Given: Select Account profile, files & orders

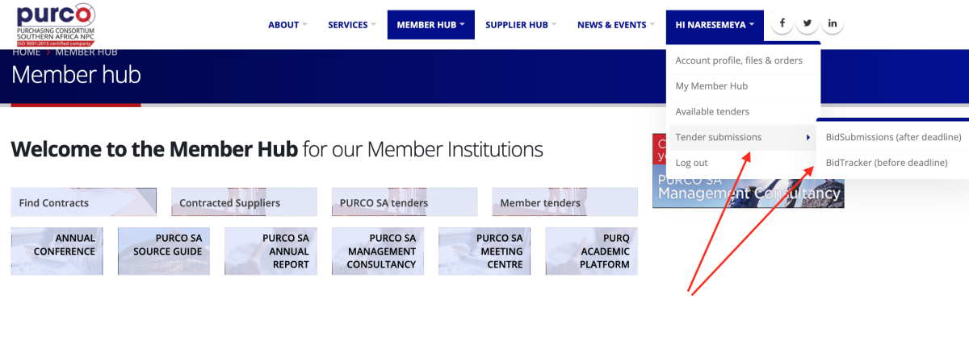Looking at the screenshot, I should [x=739, y=60].
